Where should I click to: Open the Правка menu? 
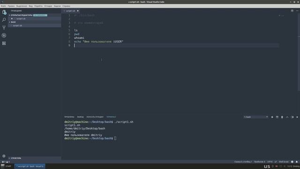(x=11, y=6)
